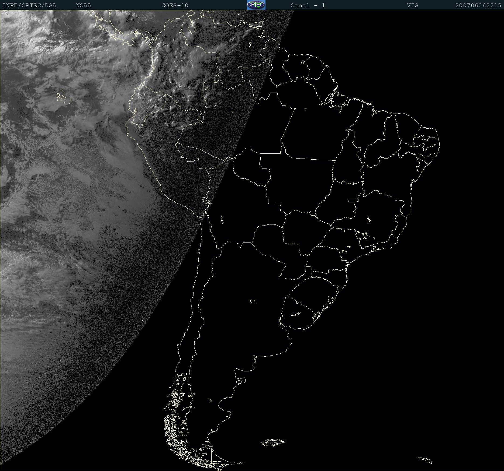
Task: Click the VIS label in header
Action: 413,5
